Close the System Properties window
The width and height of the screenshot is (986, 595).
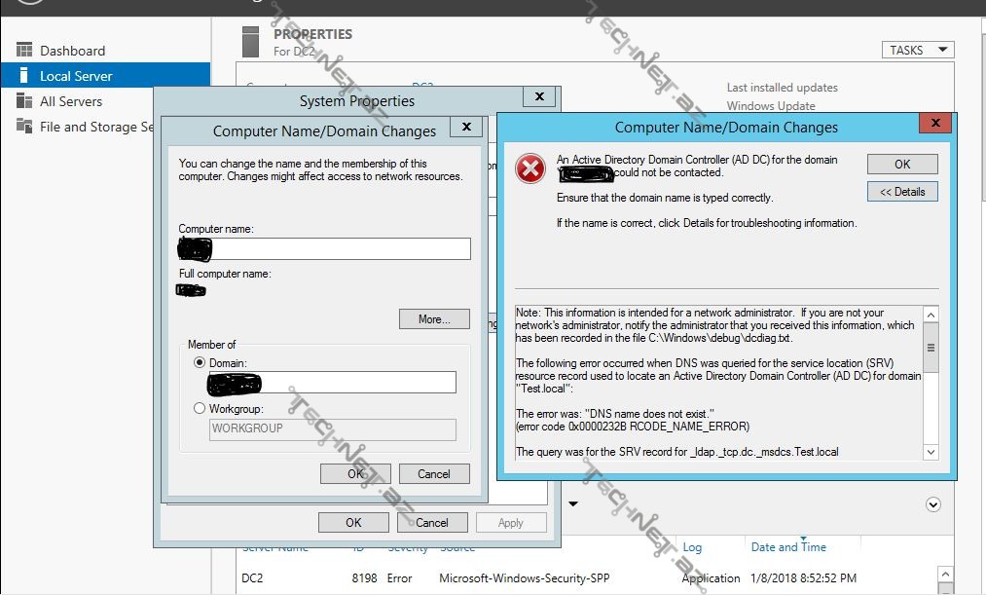539,96
